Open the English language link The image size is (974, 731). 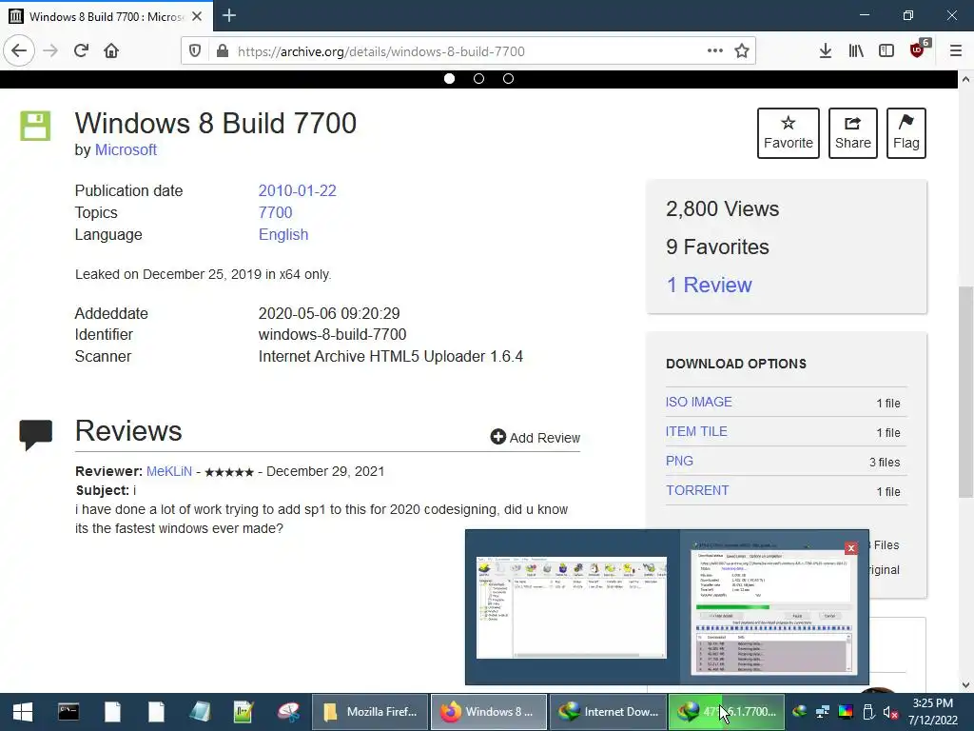click(283, 234)
